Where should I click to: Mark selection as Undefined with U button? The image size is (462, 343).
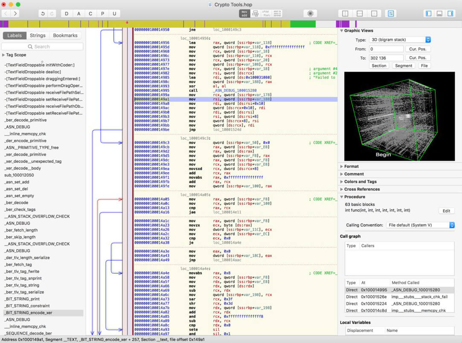(114, 14)
